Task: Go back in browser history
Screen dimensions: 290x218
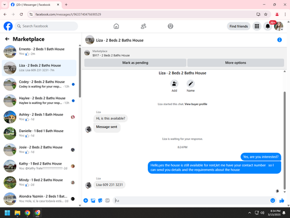Action: pyautogui.click(x=5, y=15)
